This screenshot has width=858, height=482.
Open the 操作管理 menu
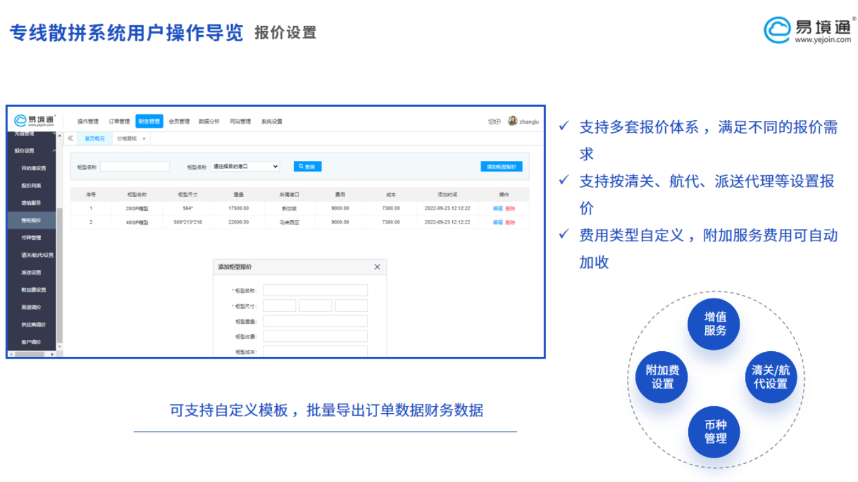click(x=88, y=121)
